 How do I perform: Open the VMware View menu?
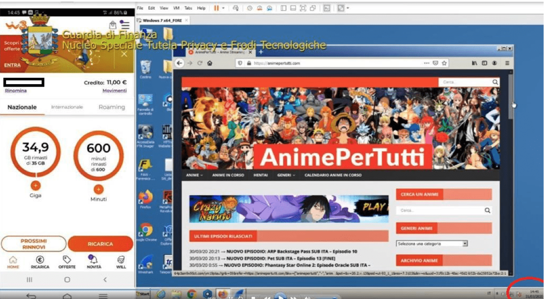coord(164,8)
